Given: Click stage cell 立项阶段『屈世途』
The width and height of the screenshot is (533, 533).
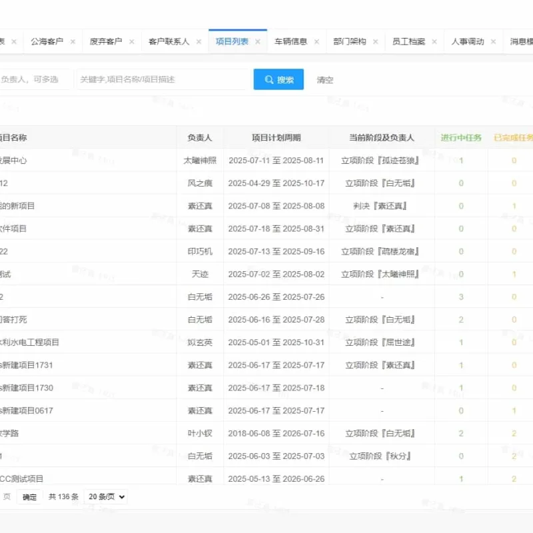Looking at the screenshot, I should coord(380,342).
